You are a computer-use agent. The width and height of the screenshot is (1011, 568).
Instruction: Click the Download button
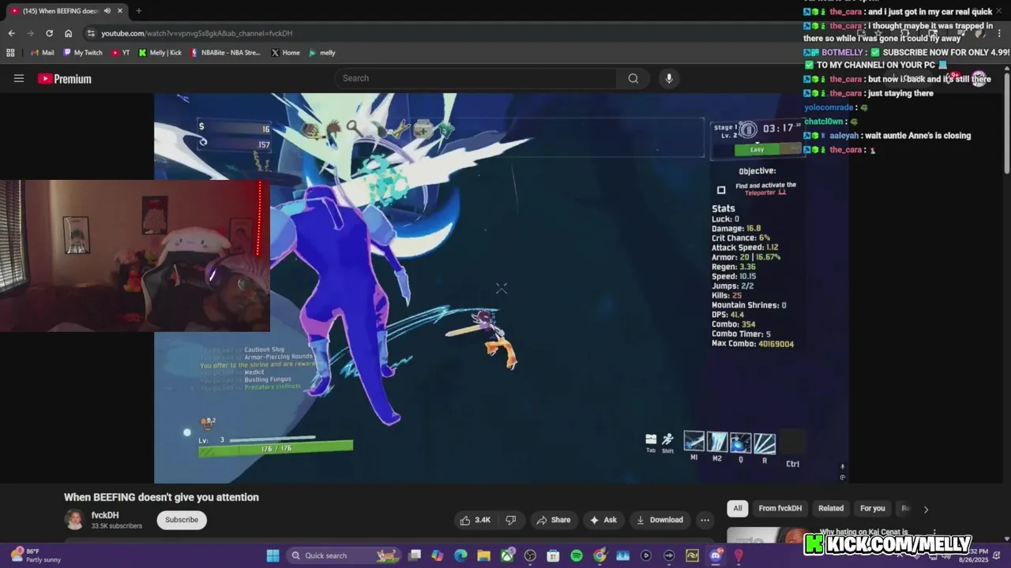coord(659,520)
